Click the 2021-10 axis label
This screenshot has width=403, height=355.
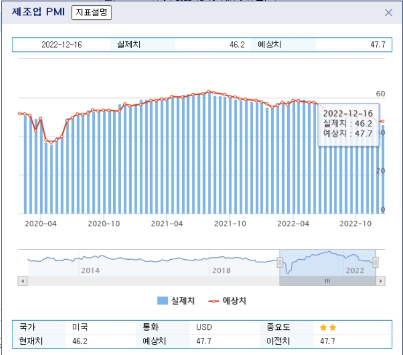tap(230, 224)
